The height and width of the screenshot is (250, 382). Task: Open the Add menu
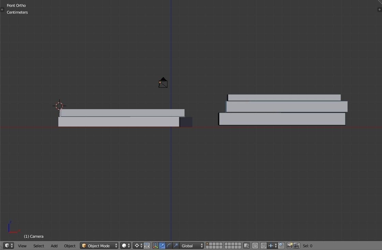tap(54, 246)
